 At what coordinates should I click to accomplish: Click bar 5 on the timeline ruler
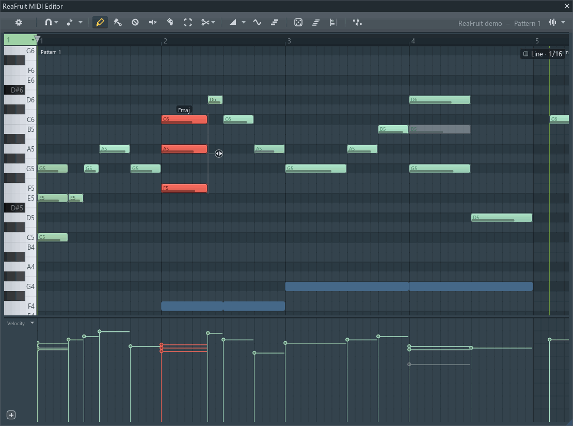click(x=537, y=41)
